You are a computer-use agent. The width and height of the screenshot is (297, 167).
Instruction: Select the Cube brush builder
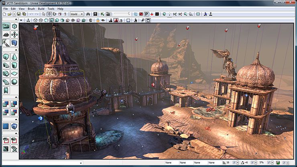tap(6, 57)
